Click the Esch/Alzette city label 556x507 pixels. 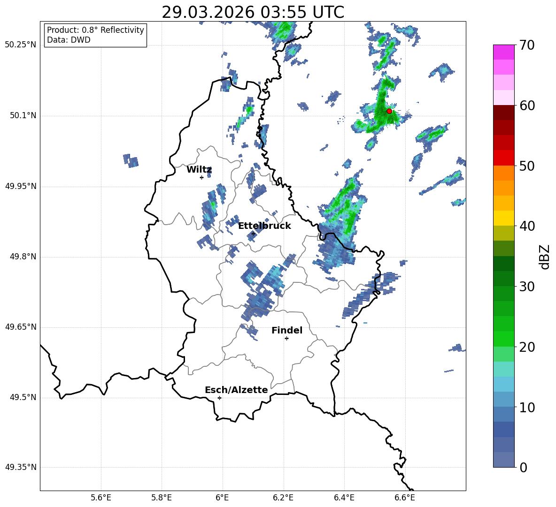click(236, 390)
